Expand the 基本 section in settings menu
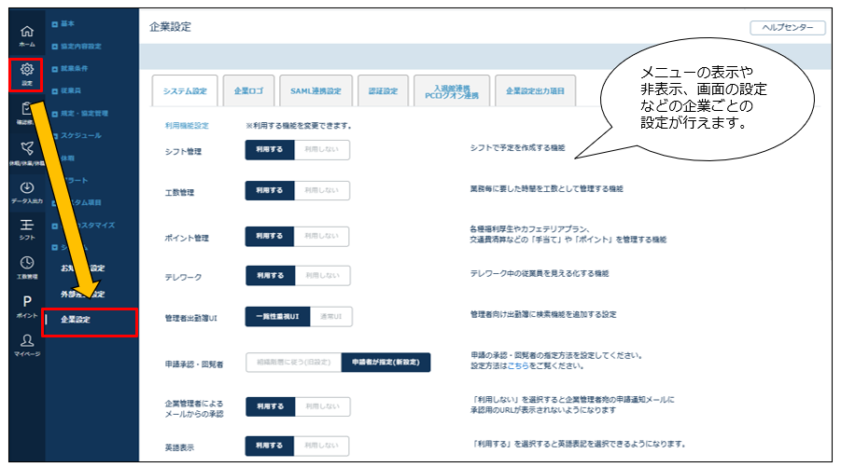The height and width of the screenshot is (467, 841). click(x=67, y=22)
